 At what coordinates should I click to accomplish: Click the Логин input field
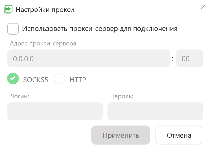[x=55, y=111]
